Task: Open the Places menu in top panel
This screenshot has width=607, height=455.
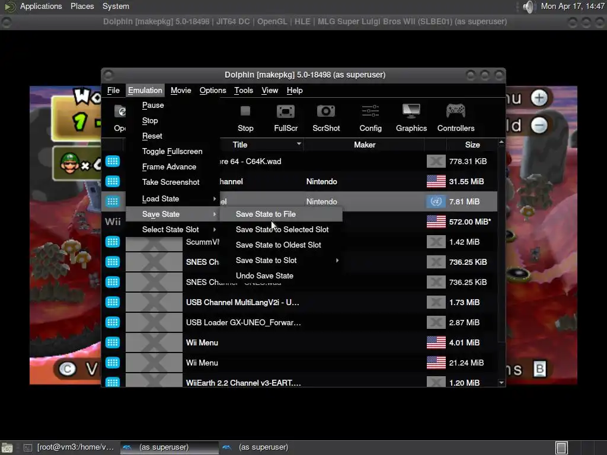Action: coord(82,6)
